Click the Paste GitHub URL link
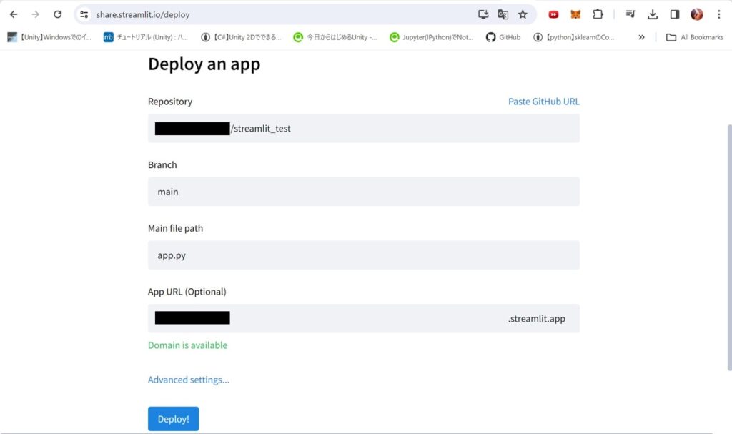This screenshot has height=434, width=732. [x=543, y=102]
